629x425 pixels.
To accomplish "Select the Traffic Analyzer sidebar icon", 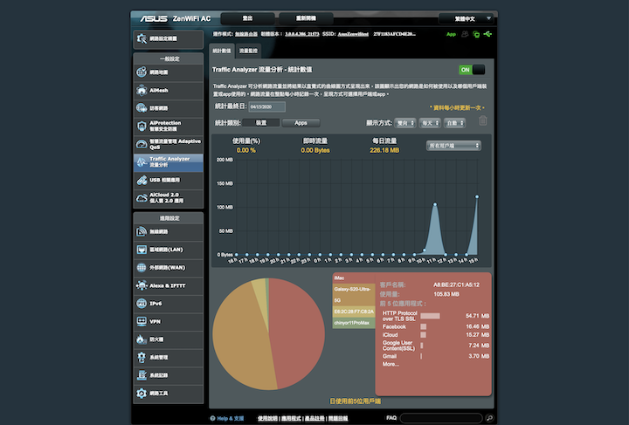I will pyautogui.click(x=142, y=162).
